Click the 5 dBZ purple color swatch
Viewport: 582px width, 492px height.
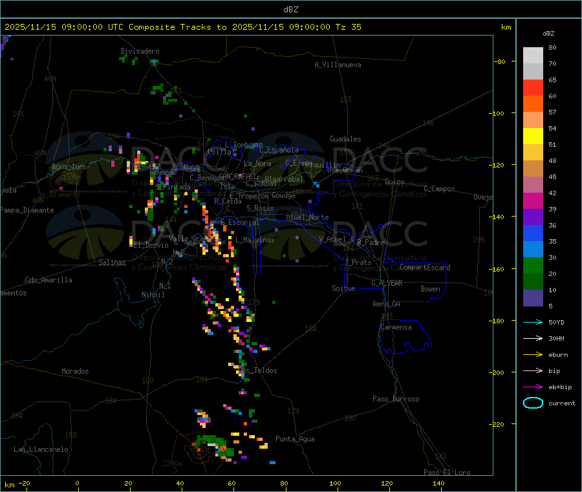[x=533, y=298]
